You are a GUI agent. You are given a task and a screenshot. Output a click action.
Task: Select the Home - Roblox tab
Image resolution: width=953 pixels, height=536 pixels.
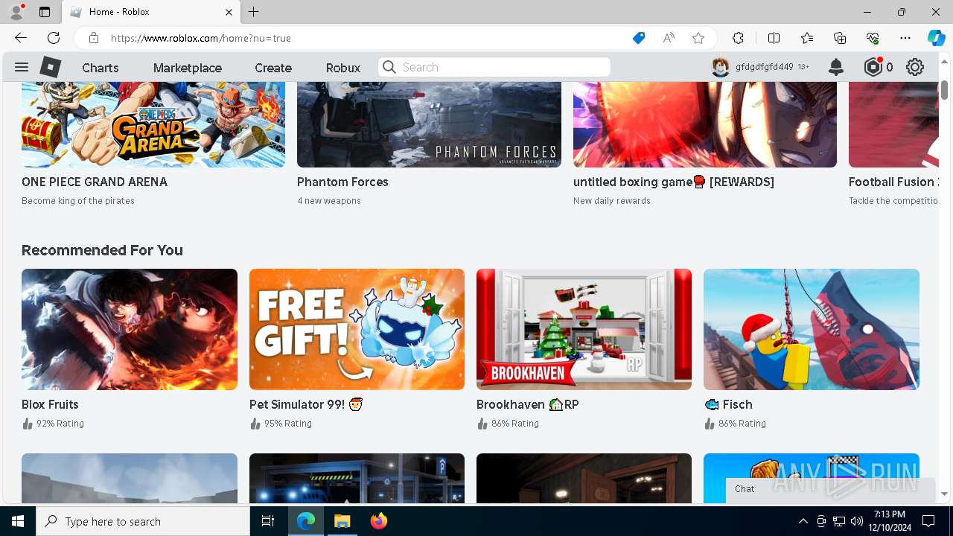coord(151,12)
